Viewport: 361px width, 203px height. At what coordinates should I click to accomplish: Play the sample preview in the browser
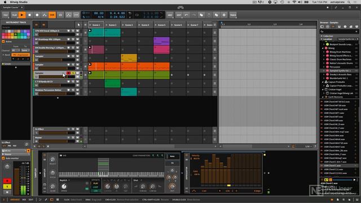[x=354, y=180]
